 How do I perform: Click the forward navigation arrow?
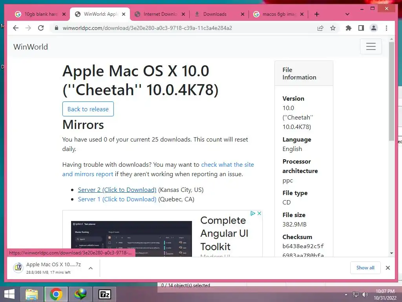click(28, 28)
